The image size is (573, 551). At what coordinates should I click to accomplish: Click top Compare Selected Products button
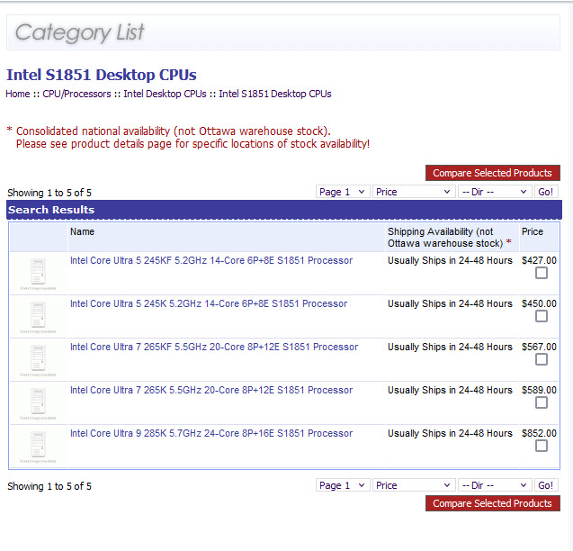coord(493,173)
